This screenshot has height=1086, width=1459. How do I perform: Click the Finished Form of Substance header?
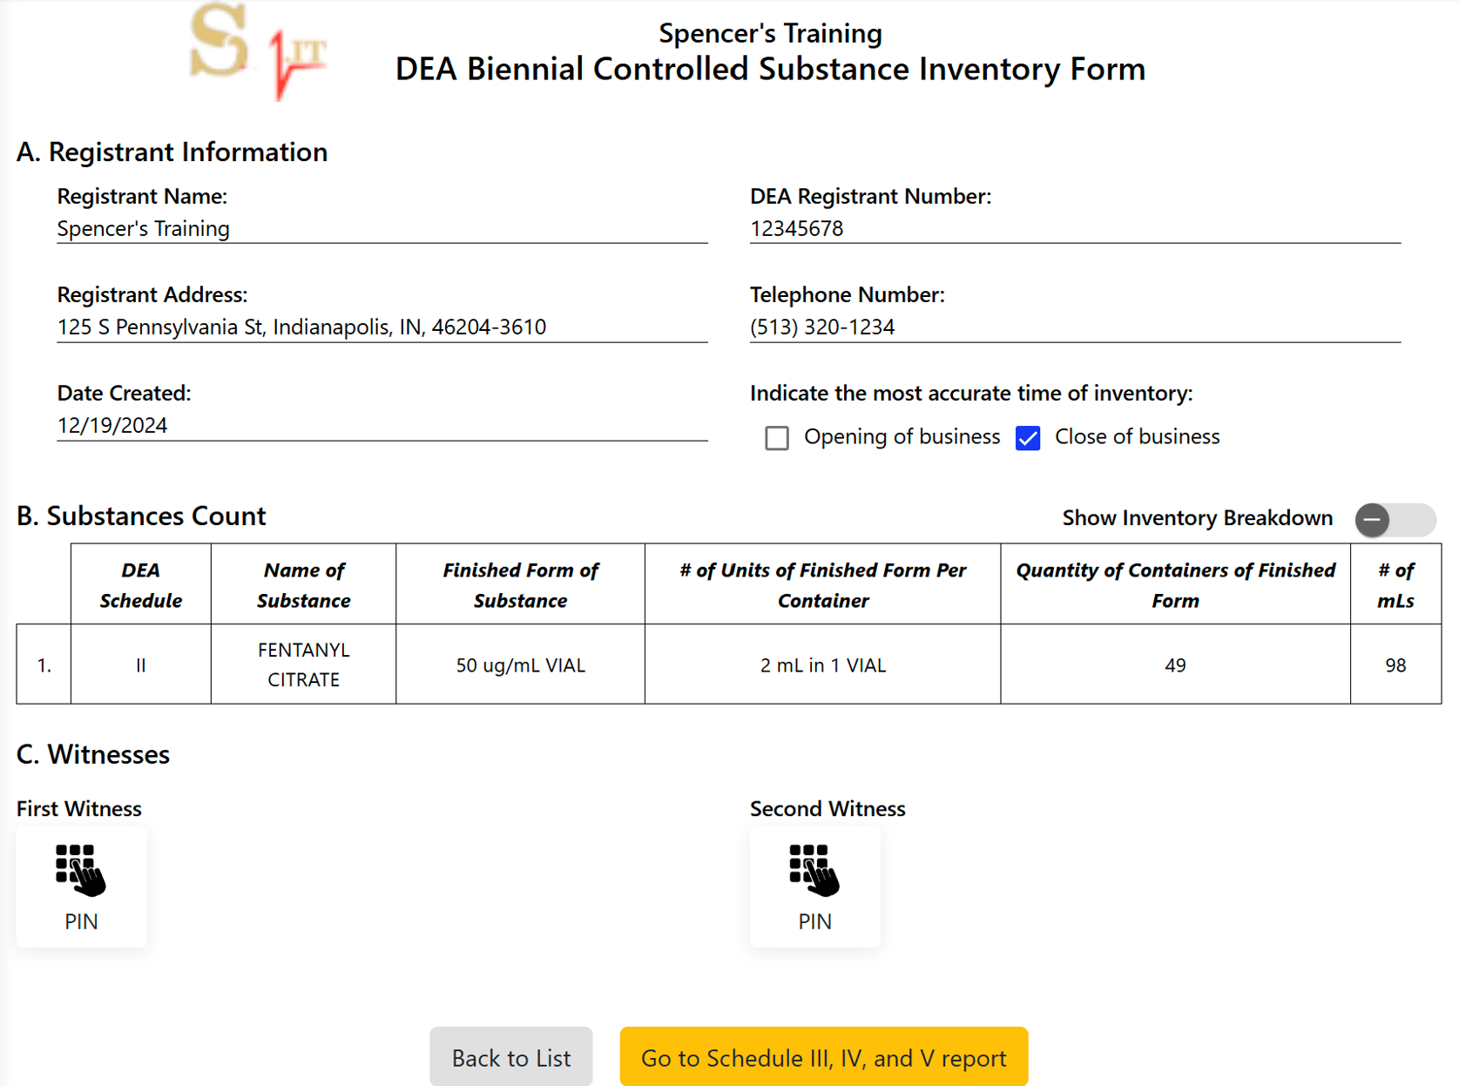click(520, 584)
